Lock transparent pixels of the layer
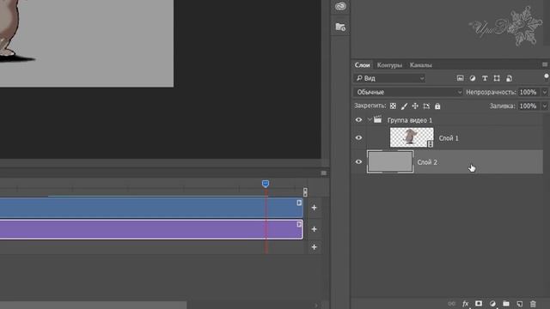The height and width of the screenshot is (309, 550). pos(393,106)
